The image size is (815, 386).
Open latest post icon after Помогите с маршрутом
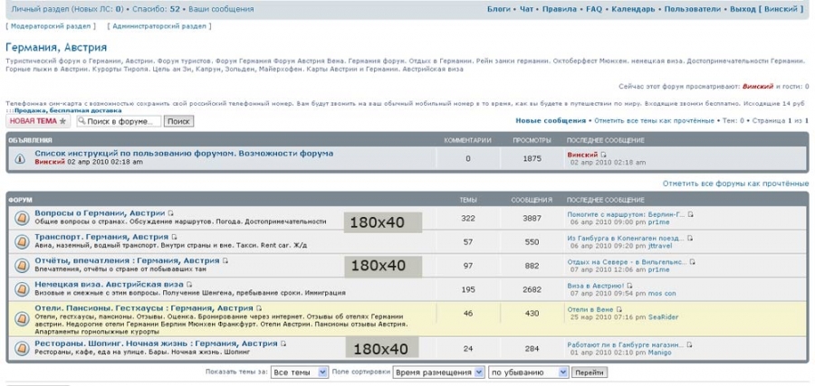pyautogui.click(x=691, y=213)
